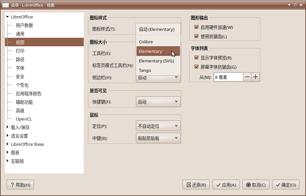Open the OpenCL page

(24, 119)
